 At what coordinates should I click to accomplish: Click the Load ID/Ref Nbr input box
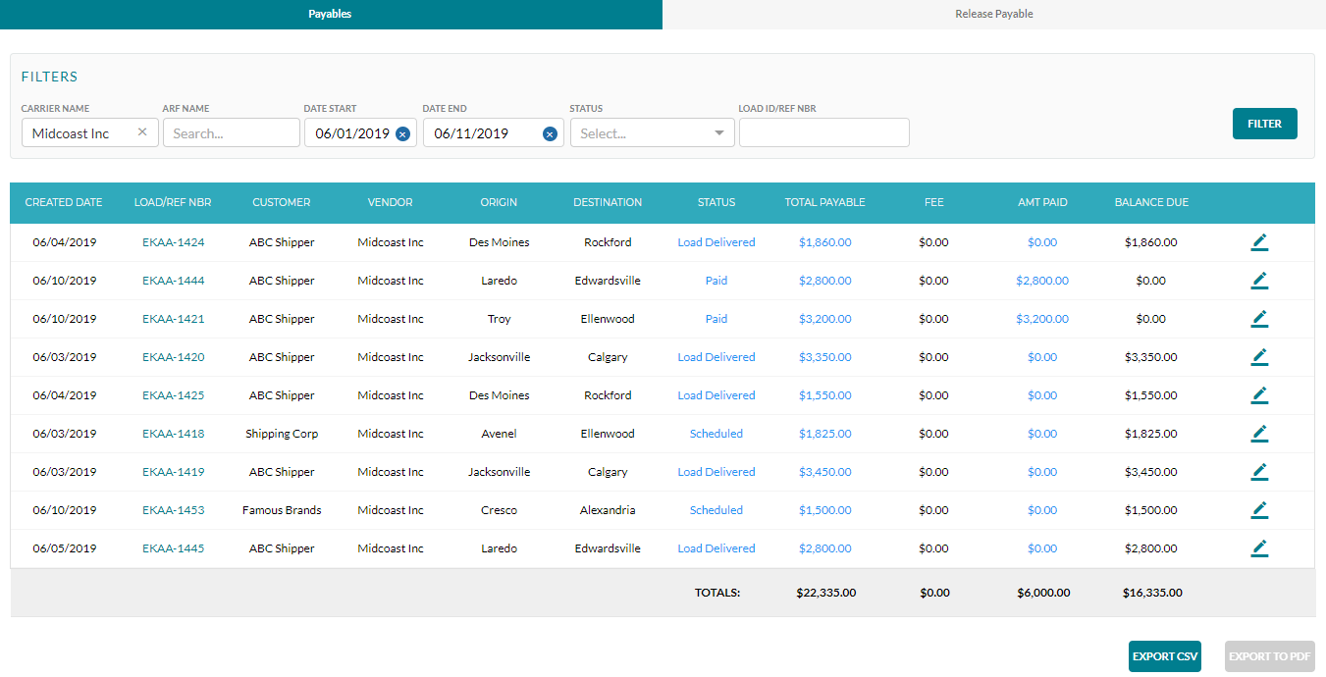(x=823, y=131)
